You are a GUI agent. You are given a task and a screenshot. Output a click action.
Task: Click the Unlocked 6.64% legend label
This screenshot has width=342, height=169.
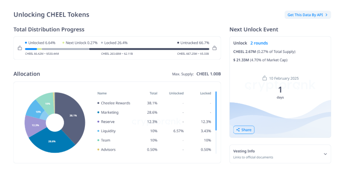point(42,43)
